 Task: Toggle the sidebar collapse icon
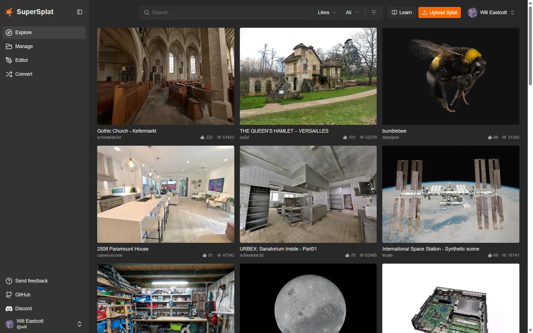pos(80,12)
